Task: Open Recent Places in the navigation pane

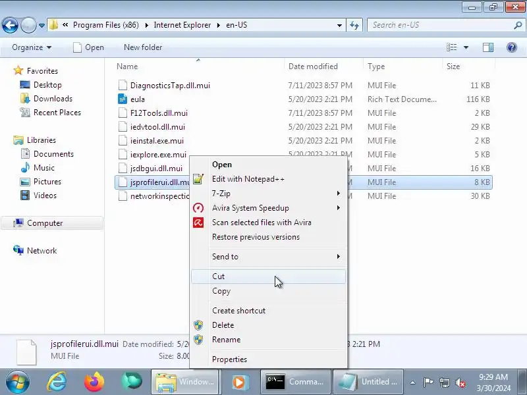Action: pyautogui.click(x=57, y=113)
